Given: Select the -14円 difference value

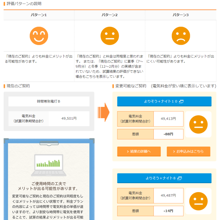Looking at the screenshot, I should point(168,211).
